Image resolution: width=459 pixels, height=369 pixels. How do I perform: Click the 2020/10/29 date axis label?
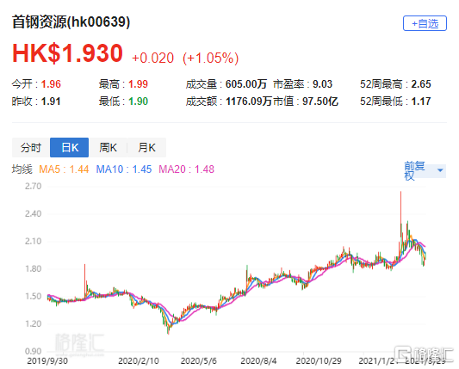(319, 360)
